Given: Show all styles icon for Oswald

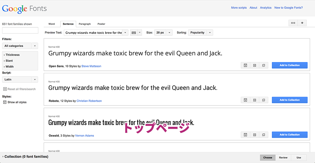Looking at the screenshot, I should [245, 135].
